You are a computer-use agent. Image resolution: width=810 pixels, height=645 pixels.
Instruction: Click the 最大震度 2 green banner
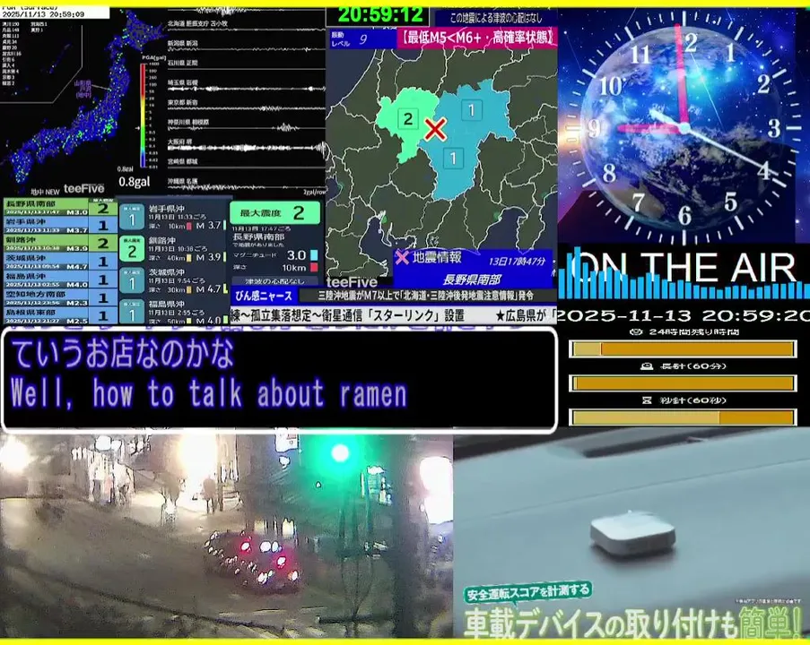(x=274, y=212)
